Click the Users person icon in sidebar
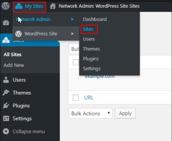This screenshot has width=172, height=141. coord(6,80)
